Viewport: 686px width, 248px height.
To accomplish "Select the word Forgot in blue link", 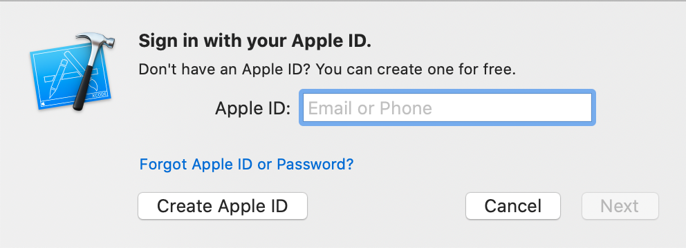I will point(164,165).
